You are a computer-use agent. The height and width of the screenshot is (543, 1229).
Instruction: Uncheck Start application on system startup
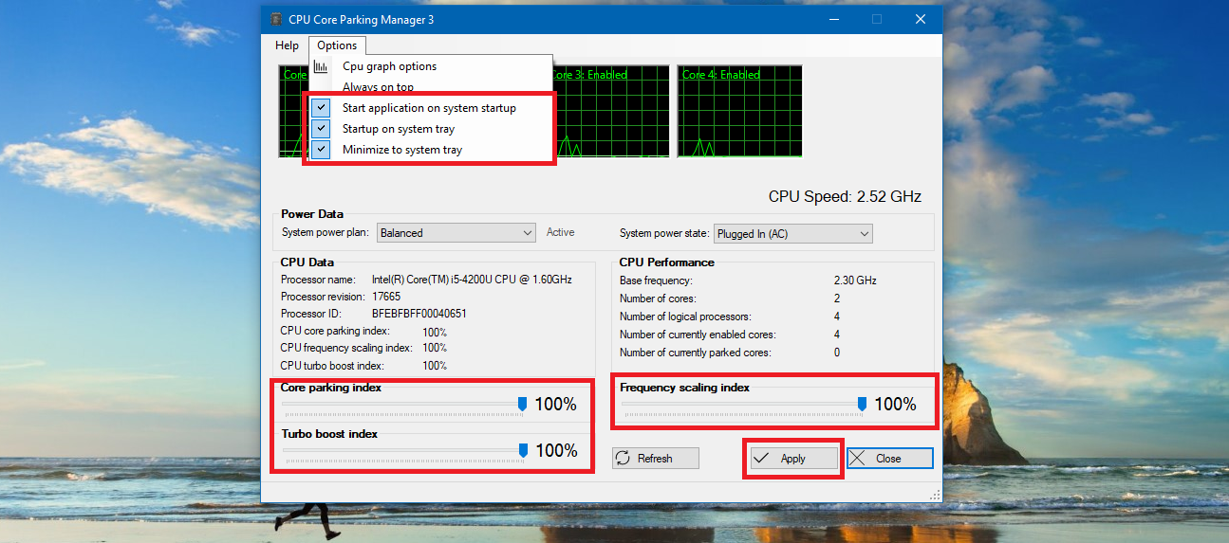tap(322, 108)
